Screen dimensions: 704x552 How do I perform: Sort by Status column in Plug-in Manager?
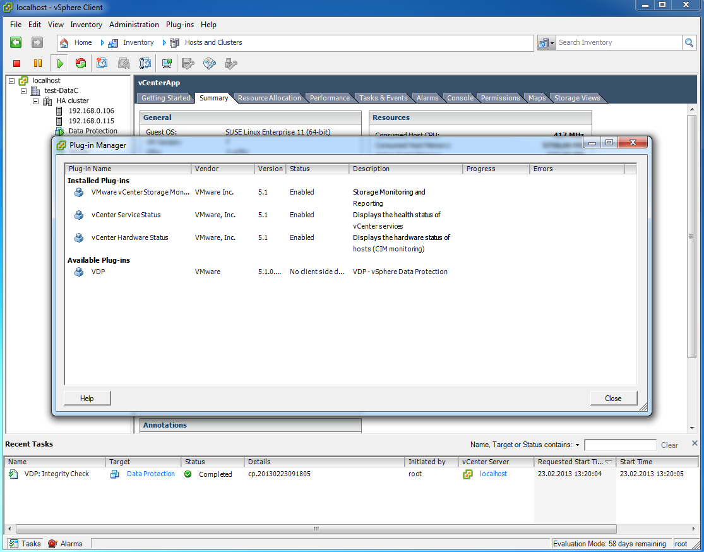point(318,169)
